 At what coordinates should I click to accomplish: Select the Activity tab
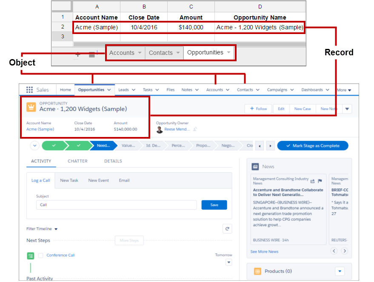point(41,161)
